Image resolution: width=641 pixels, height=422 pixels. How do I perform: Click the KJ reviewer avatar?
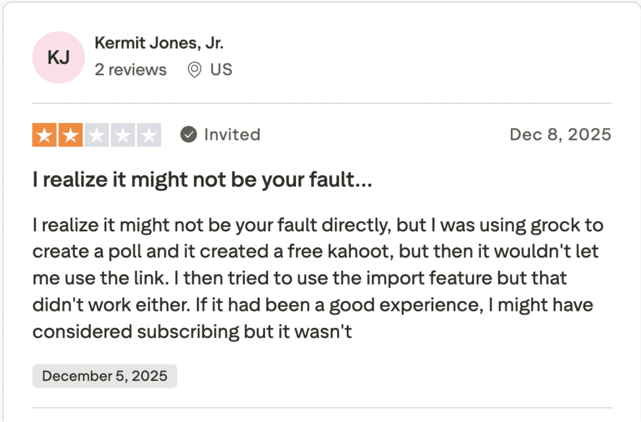point(58,58)
